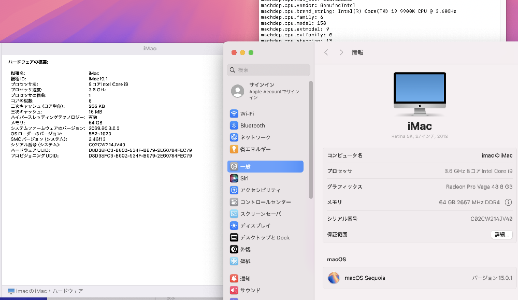Viewport: 518px width, 300px height.
Task: Click the machdep.cpu.vendor line in Terminal
Action: click(x=308, y=5)
